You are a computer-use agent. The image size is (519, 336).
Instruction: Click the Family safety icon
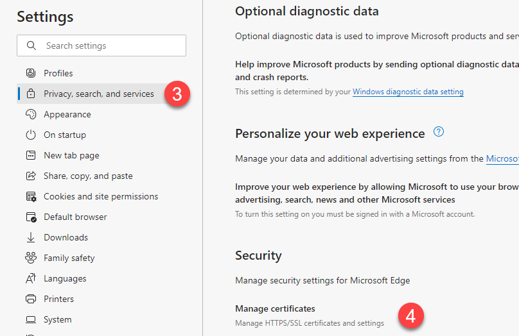point(31,258)
